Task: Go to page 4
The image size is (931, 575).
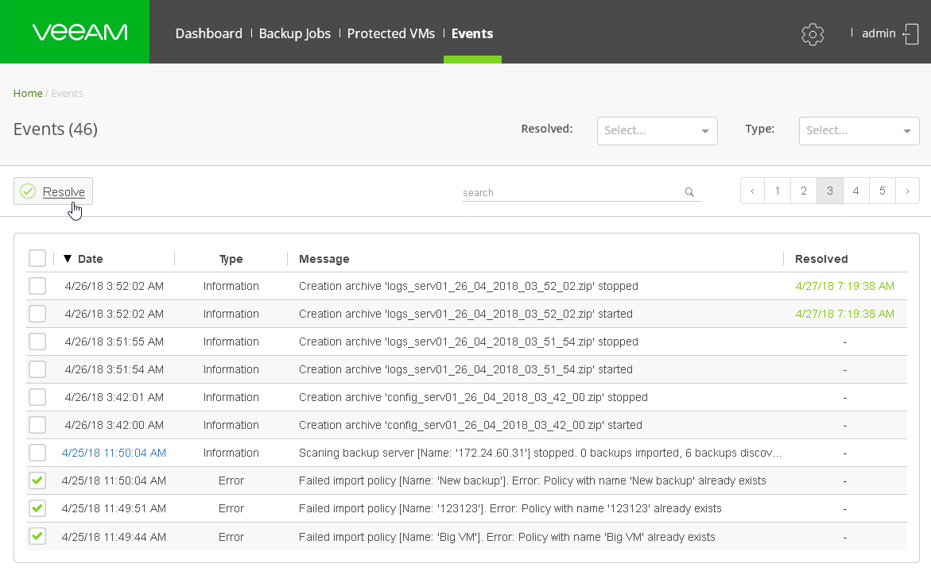Action: (855, 191)
